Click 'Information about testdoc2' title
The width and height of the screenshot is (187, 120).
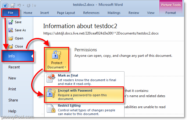pyautogui.click(x=80, y=26)
